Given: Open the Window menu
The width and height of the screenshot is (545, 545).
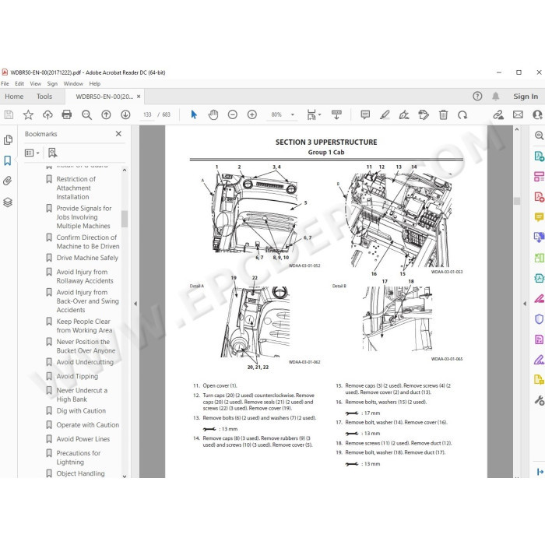Looking at the screenshot, I should [73, 84].
